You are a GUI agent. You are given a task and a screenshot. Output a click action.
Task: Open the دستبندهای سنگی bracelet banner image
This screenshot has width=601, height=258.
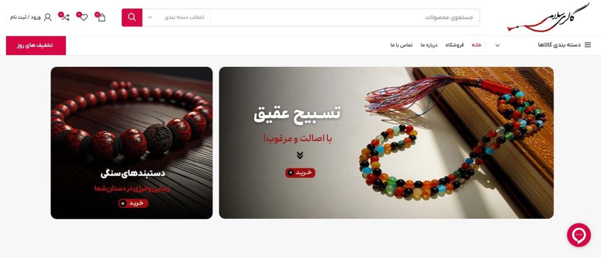tap(131, 143)
